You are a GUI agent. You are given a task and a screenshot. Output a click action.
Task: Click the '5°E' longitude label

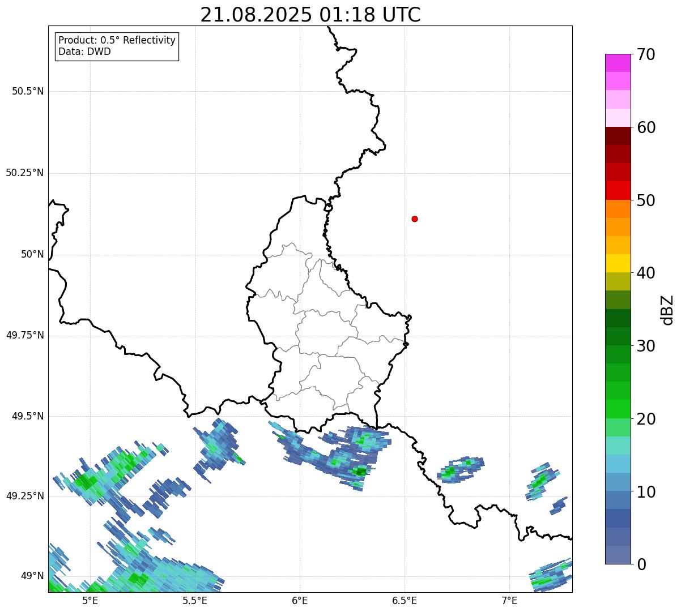90,600
